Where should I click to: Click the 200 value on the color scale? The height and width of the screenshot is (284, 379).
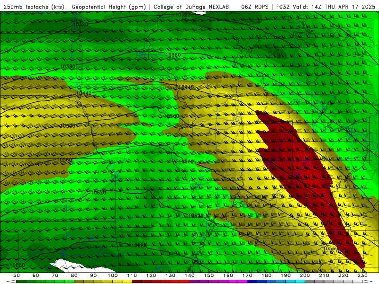click(x=305, y=275)
